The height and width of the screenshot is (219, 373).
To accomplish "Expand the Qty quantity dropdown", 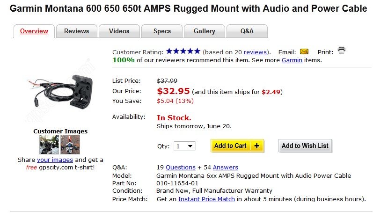I will pyautogui.click(x=184, y=146).
